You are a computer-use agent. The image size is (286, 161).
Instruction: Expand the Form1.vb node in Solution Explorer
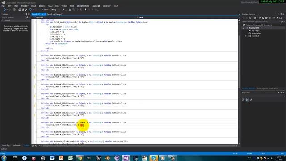(246, 36)
